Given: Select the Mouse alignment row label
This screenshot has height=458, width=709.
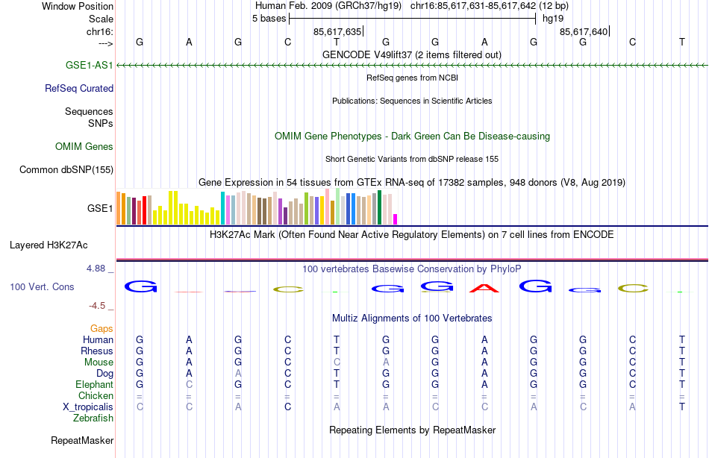Looking at the screenshot, I should click(99, 363).
